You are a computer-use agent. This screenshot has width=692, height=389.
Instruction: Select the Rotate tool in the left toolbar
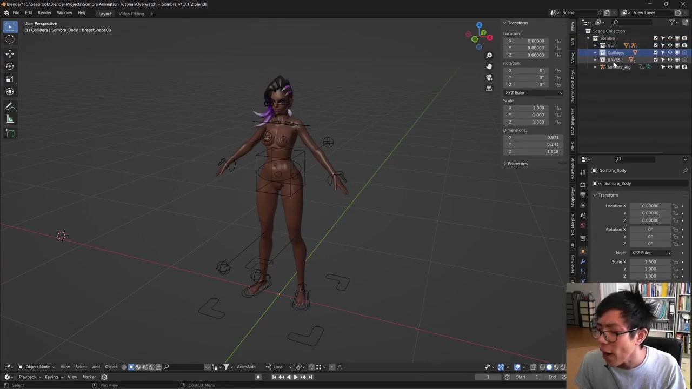coord(10,66)
